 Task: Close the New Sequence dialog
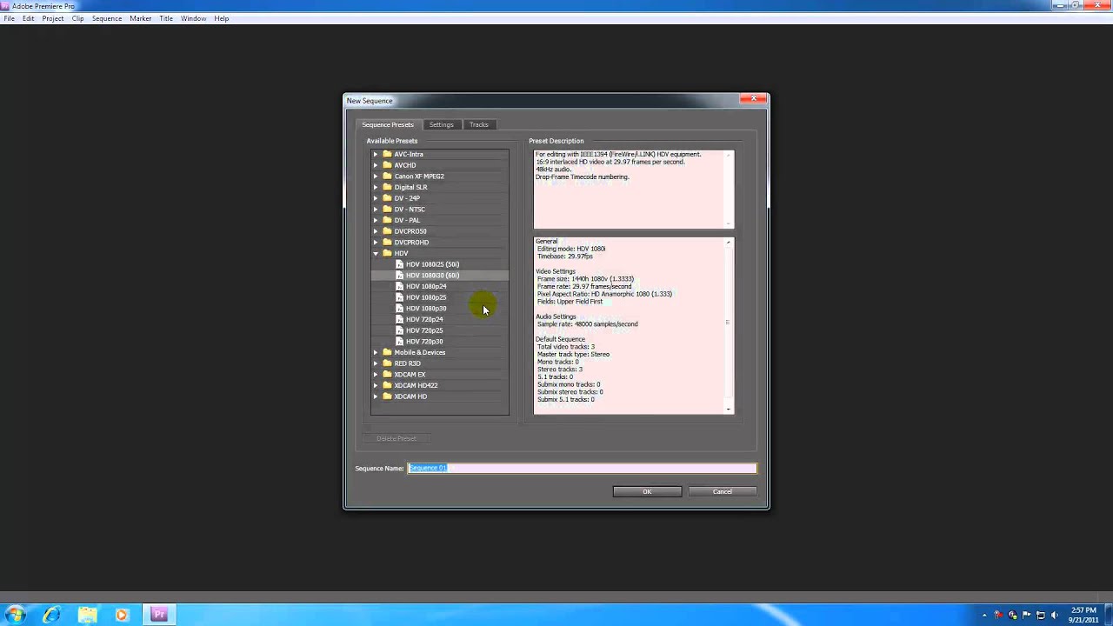(753, 98)
